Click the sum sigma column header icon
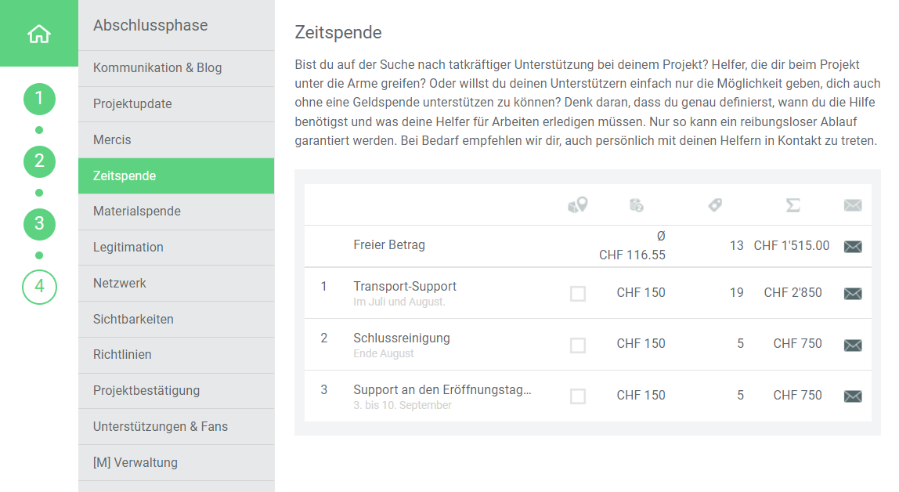Image resolution: width=899 pixels, height=492 pixels. click(792, 205)
